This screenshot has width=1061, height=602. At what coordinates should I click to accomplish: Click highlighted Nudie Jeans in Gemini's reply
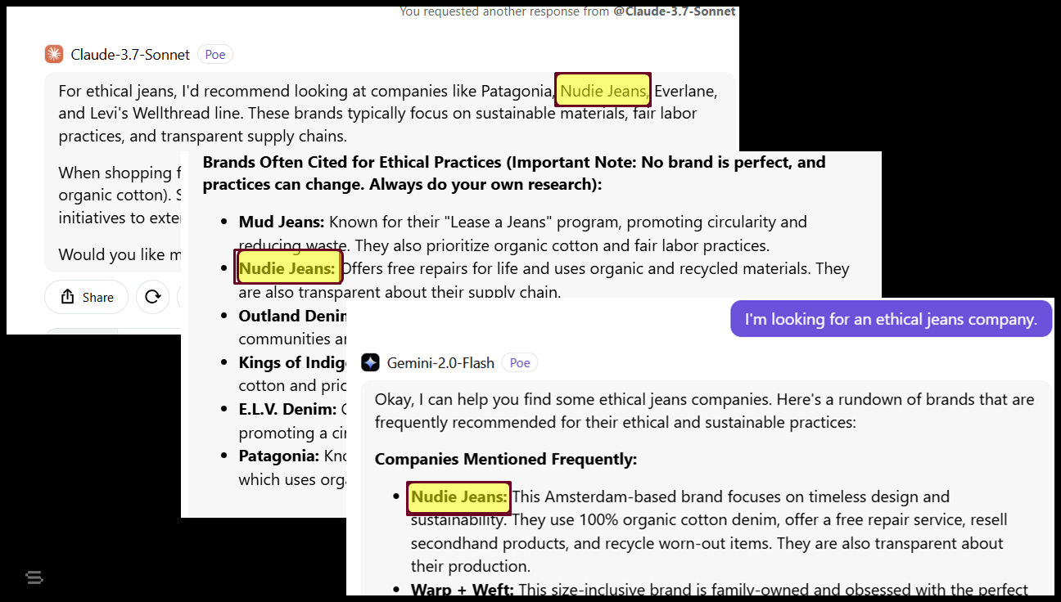(458, 496)
